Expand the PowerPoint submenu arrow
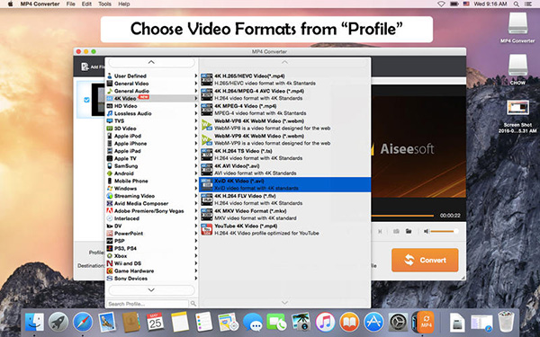Viewport: 540px width, 337px height. pyautogui.click(x=196, y=234)
